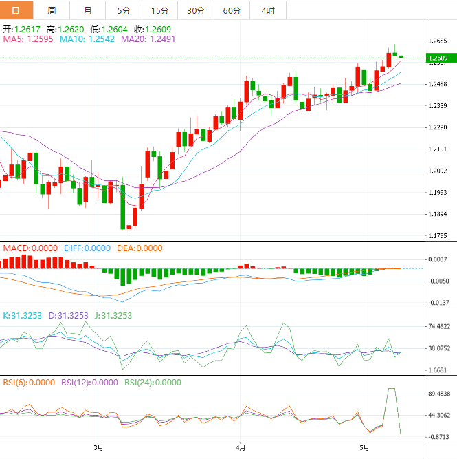
Task: Click the 3月 date marker on time axis
Action: click(98, 448)
